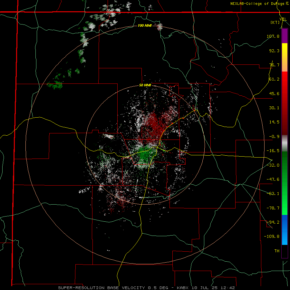
Task: Click the gray echo near 100 NMI label
Action: click(x=159, y=27)
